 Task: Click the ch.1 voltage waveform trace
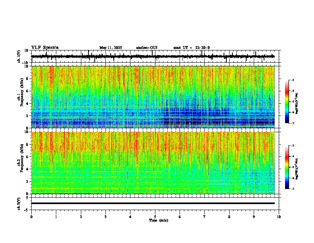[x=153, y=56]
